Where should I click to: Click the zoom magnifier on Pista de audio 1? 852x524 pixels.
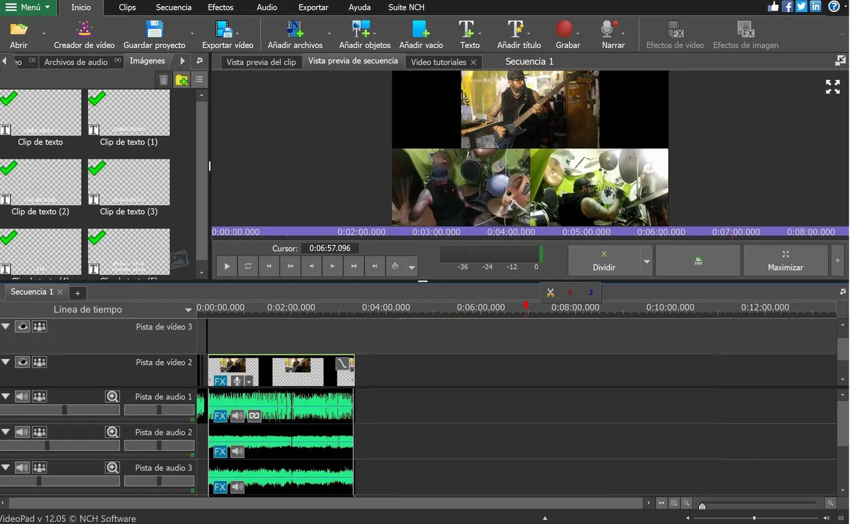click(x=112, y=397)
